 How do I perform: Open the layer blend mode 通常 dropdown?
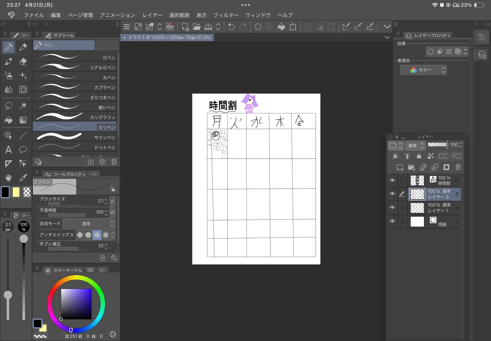coord(415,145)
